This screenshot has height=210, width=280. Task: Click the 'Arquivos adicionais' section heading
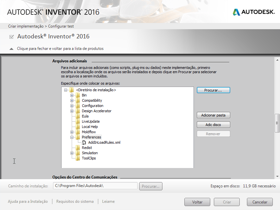(70, 61)
